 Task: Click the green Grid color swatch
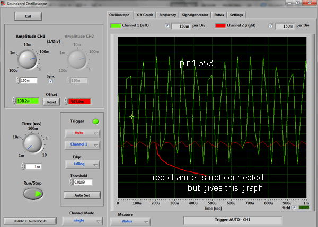[x=304, y=207]
